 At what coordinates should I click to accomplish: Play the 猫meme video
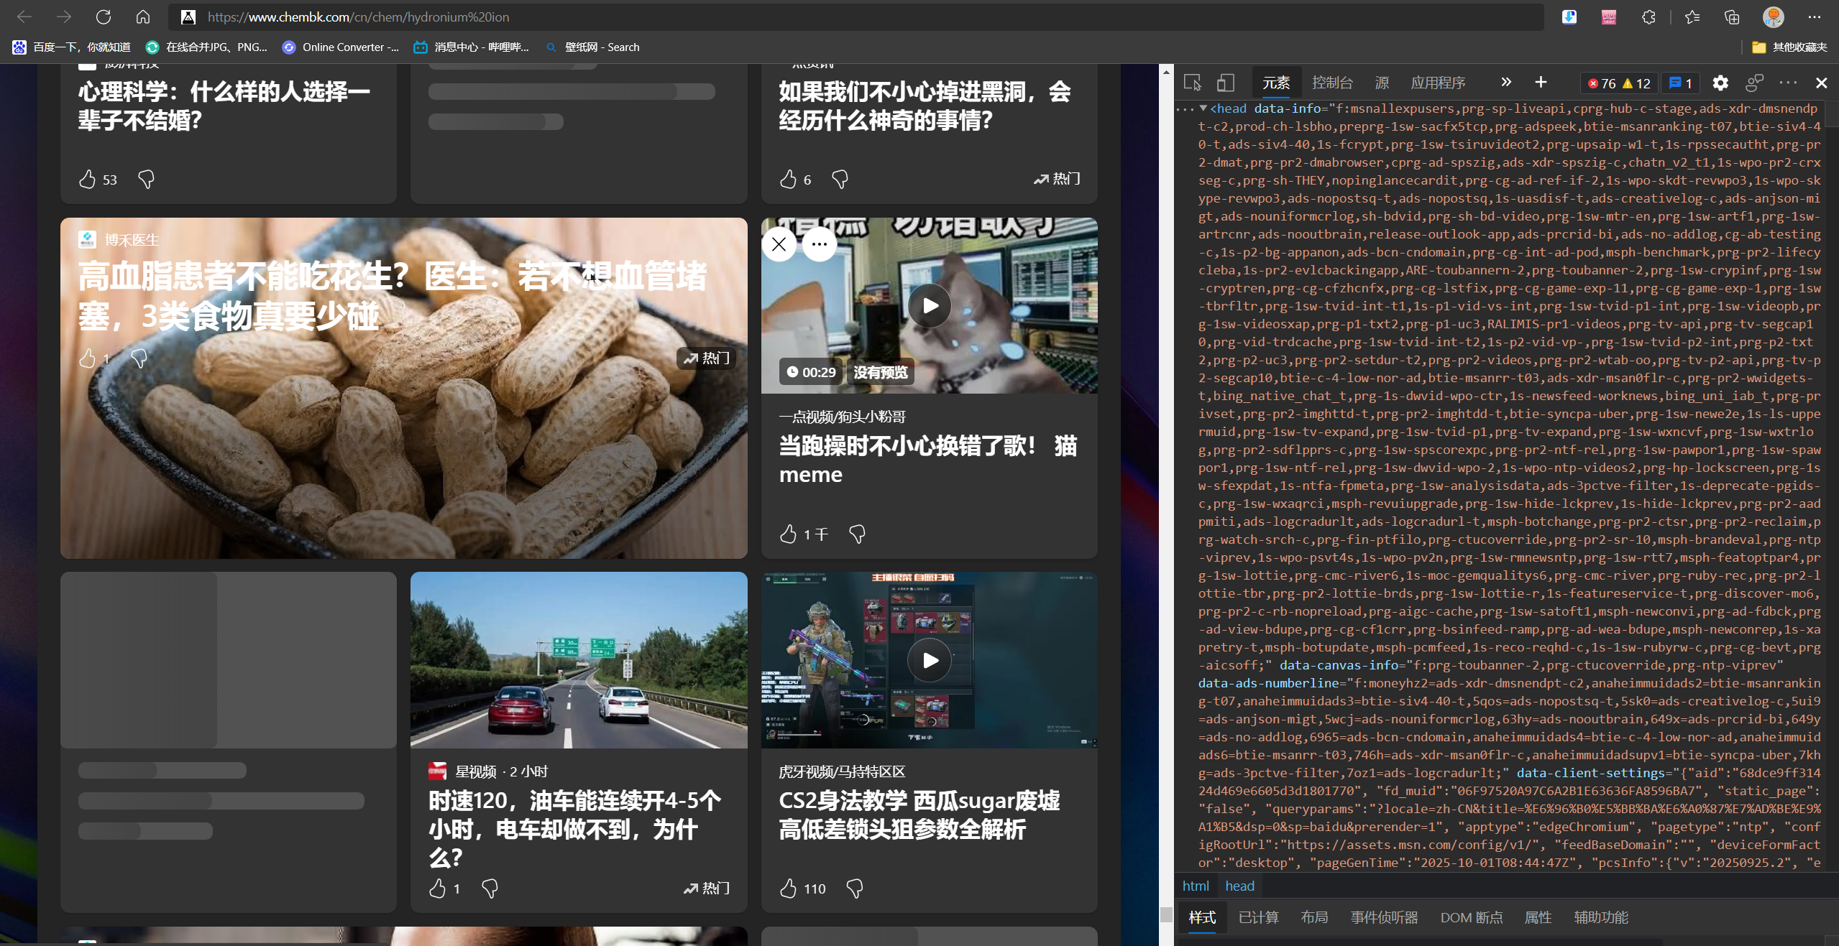(930, 306)
